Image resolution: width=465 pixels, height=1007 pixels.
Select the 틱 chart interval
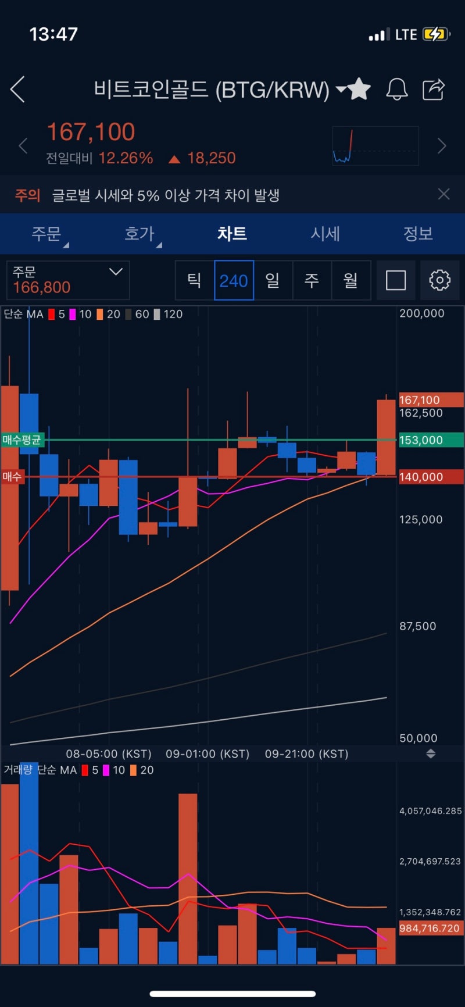[195, 280]
